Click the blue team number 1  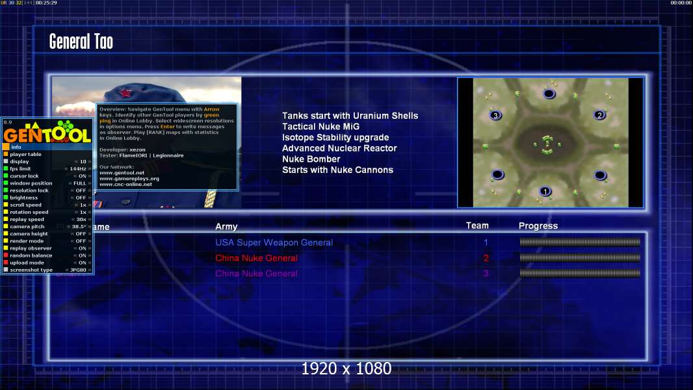tap(486, 242)
